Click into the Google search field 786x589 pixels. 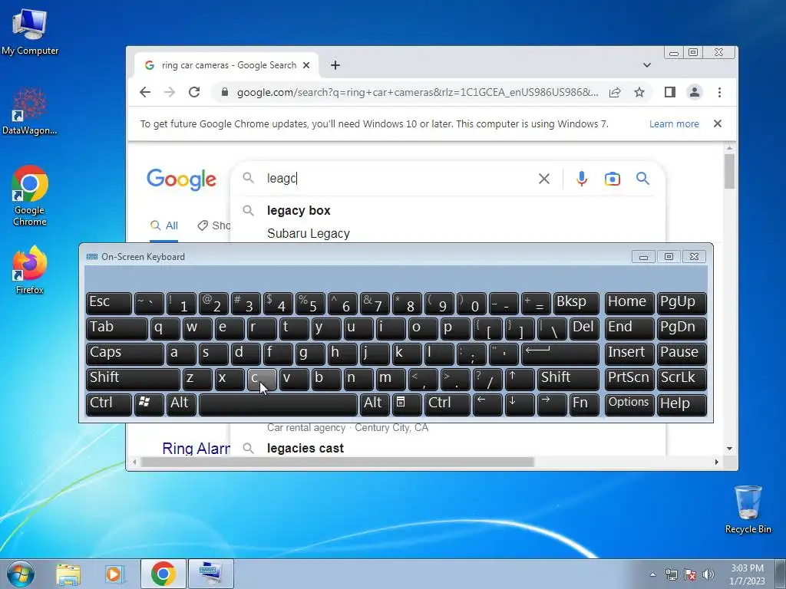tap(398, 178)
